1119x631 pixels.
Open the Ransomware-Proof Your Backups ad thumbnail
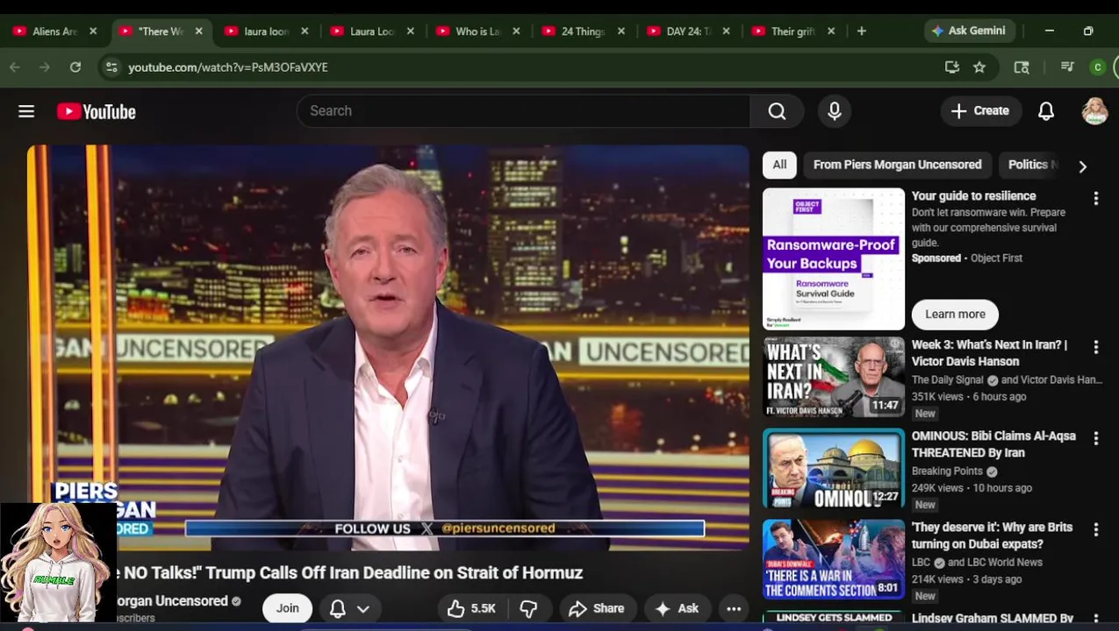point(834,259)
